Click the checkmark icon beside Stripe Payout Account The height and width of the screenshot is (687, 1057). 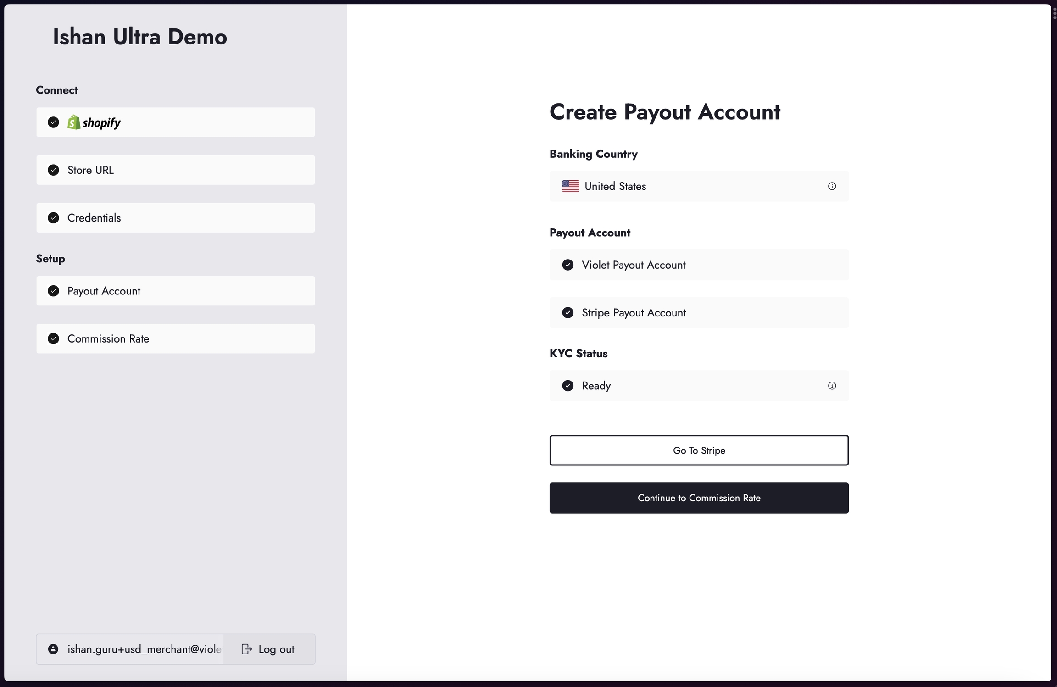click(x=567, y=313)
